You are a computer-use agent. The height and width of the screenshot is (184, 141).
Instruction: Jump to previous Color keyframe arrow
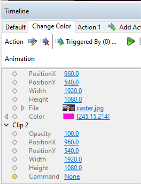(6, 117)
